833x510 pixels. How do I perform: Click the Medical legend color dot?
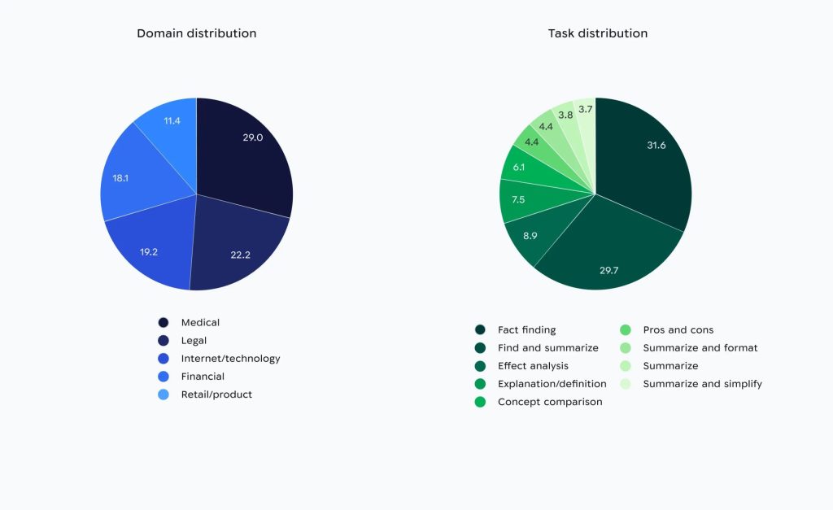164,323
